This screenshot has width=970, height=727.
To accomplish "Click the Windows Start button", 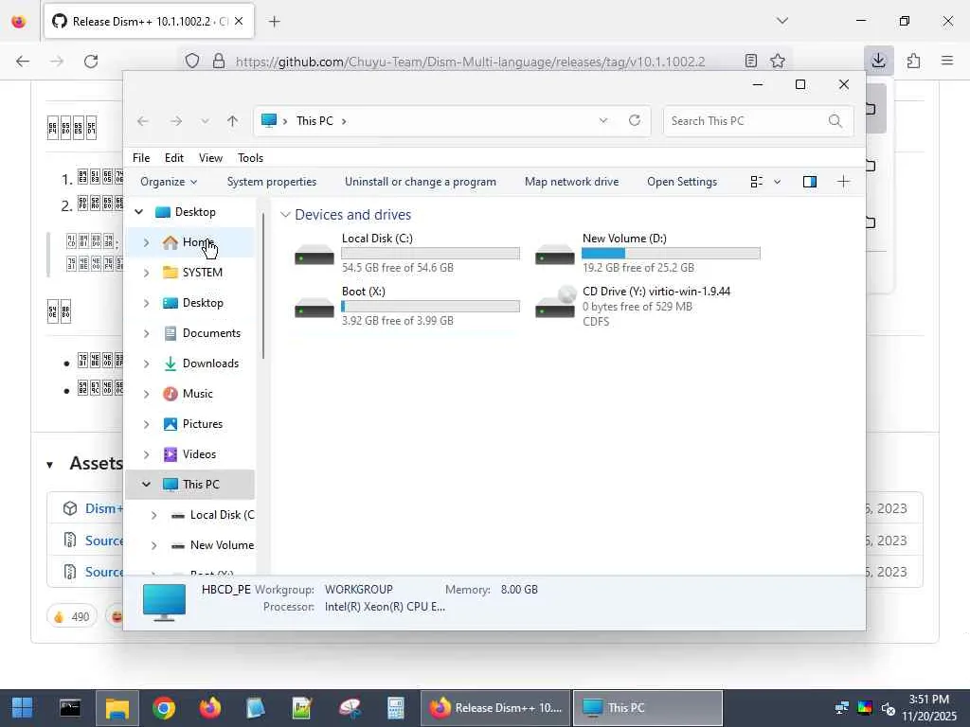I will coord(23,708).
